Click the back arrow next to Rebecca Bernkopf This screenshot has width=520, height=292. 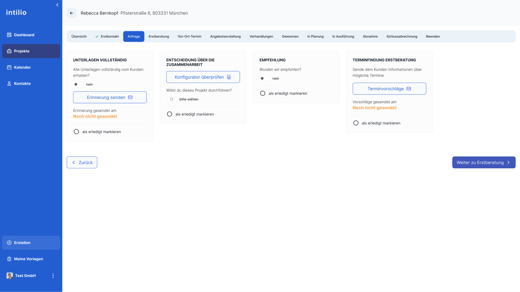(x=71, y=13)
